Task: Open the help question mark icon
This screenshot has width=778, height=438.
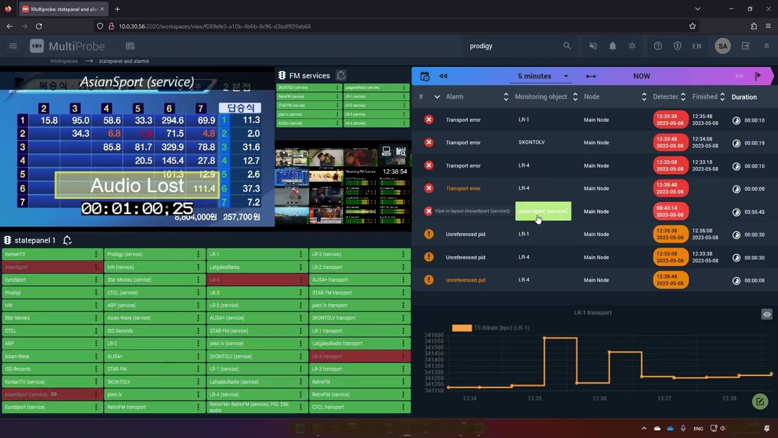Action: pyautogui.click(x=658, y=46)
